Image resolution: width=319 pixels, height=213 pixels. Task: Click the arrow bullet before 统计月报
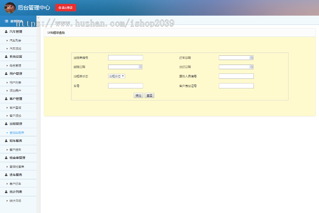click(x=7, y=201)
